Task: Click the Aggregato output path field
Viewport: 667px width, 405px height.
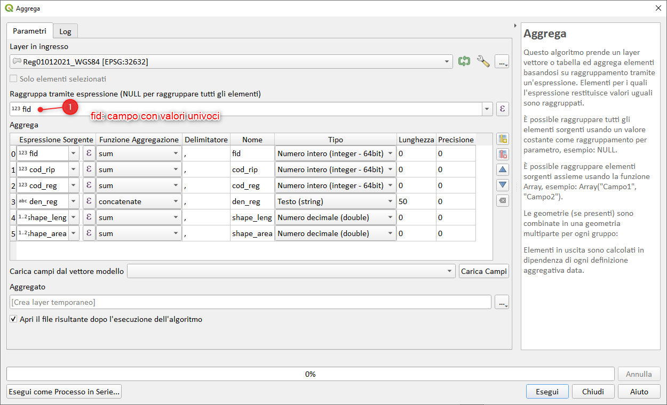Action: click(250, 302)
